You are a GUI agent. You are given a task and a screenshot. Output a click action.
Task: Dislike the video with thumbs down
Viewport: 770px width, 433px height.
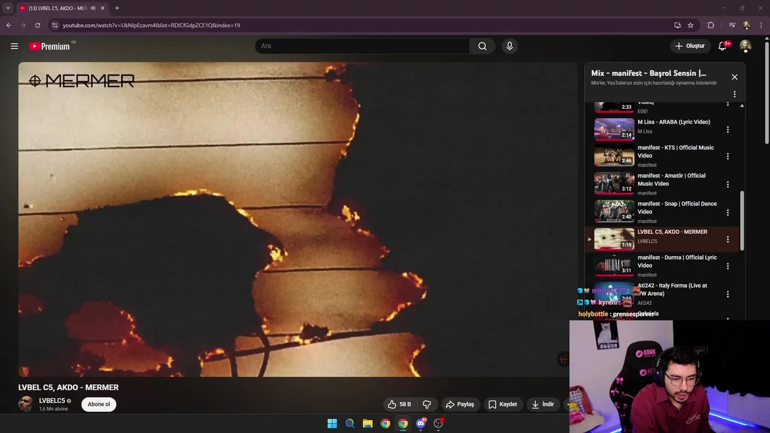tap(427, 404)
